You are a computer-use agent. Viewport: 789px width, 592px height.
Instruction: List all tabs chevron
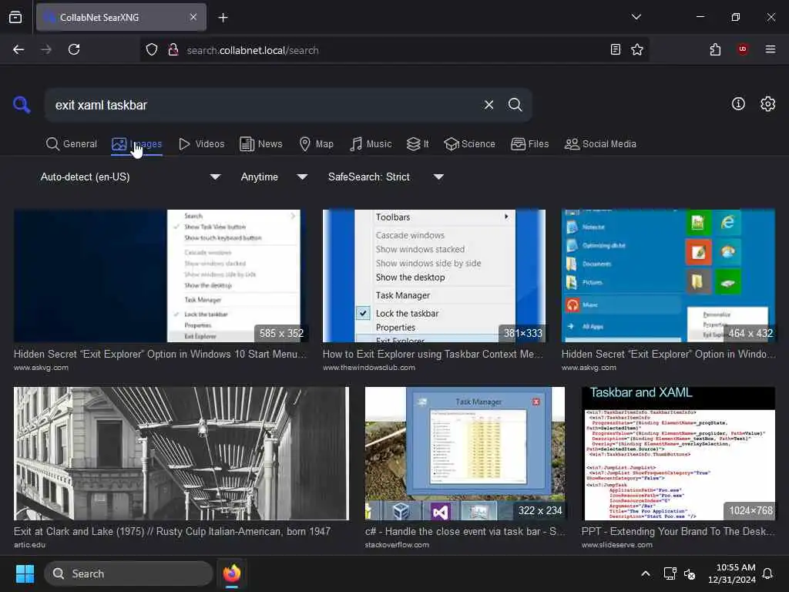pyautogui.click(x=636, y=17)
